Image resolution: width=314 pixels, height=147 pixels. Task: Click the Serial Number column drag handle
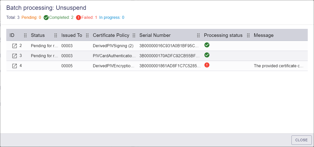(x=198, y=35)
